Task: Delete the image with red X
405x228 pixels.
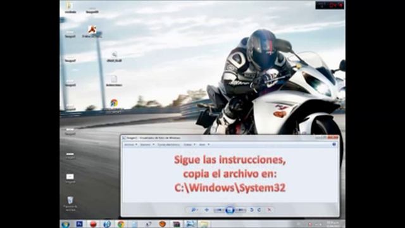Action: coord(269,210)
